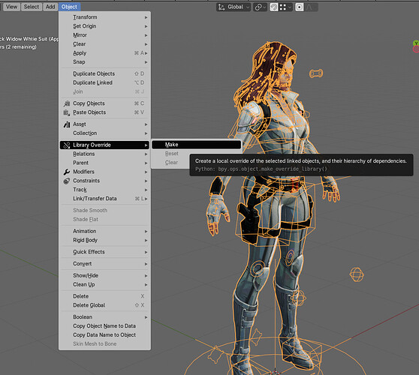Click the Constraints icon in menu
This screenshot has width=419, height=375.
pos(67,181)
